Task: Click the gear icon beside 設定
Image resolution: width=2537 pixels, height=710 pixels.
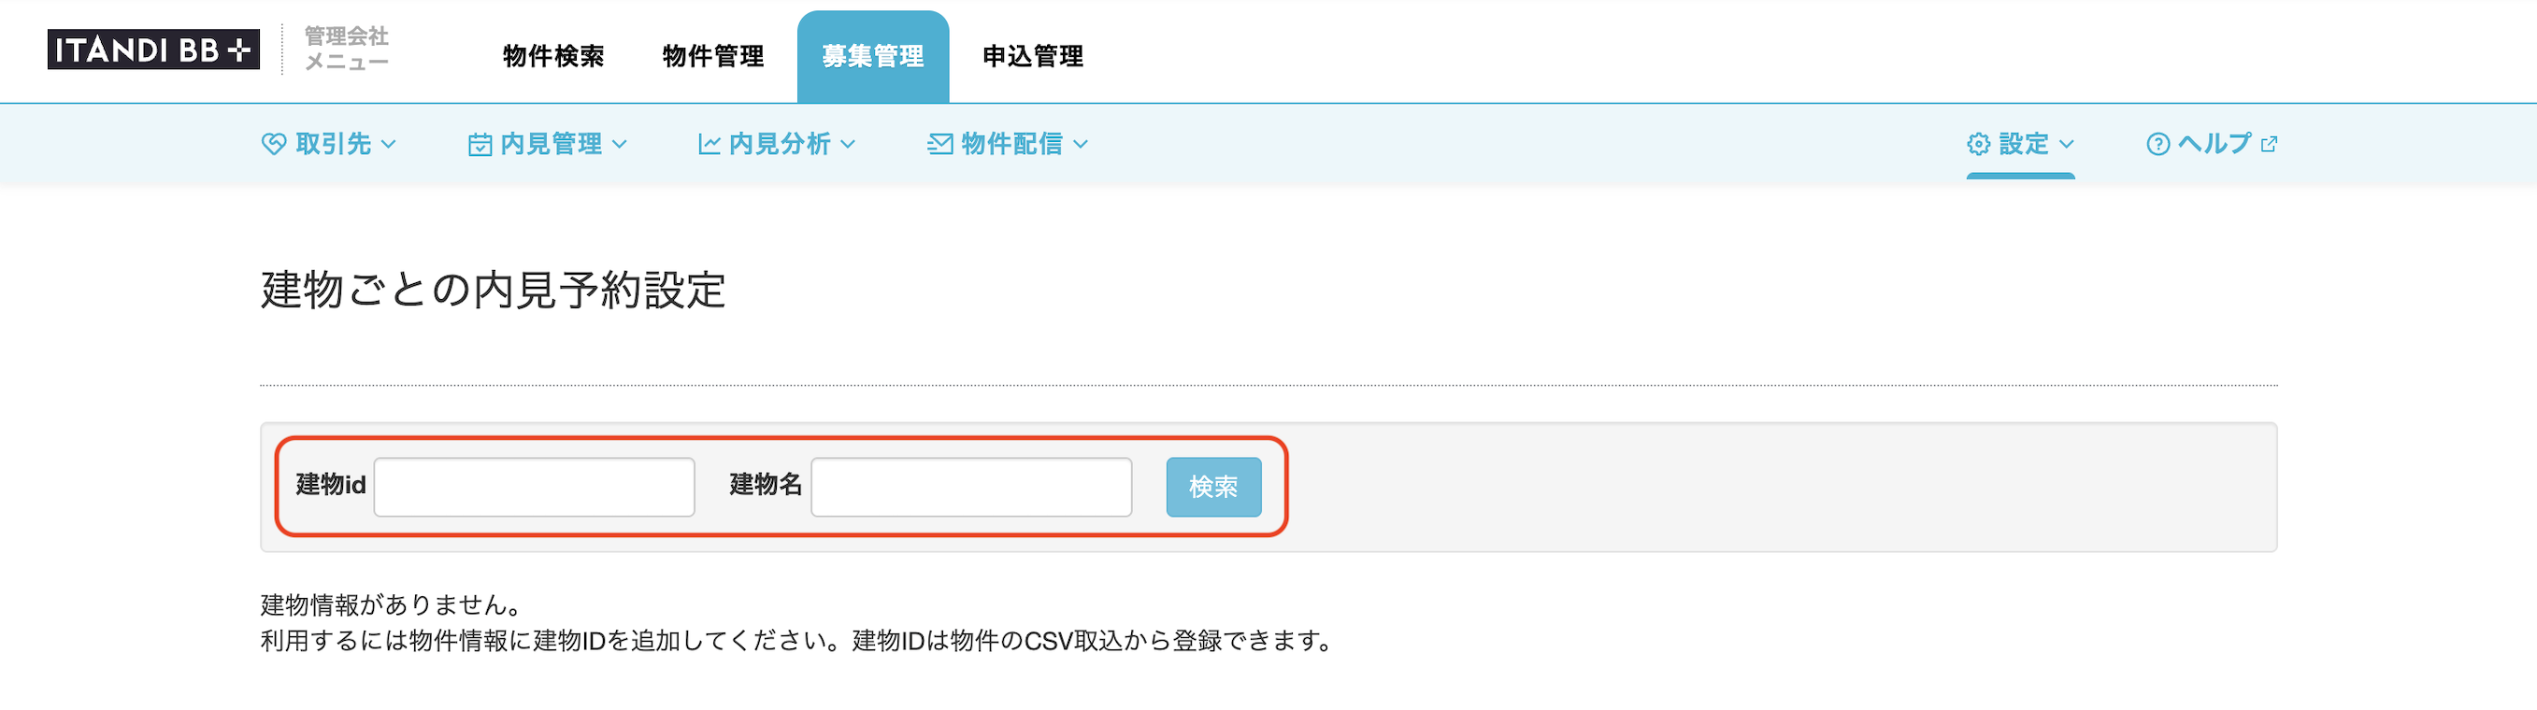Action: point(1979,145)
